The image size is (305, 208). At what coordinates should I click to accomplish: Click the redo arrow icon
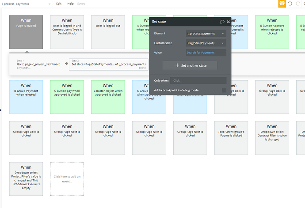point(297,4)
